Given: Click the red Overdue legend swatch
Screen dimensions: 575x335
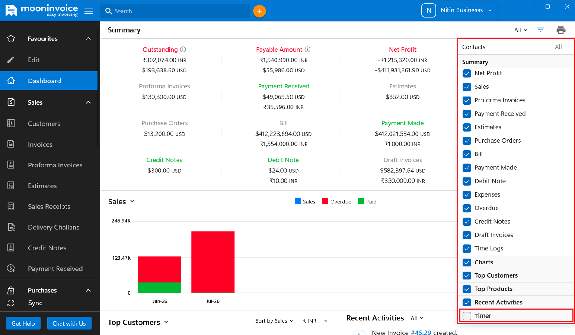Looking at the screenshot, I should [x=325, y=201].
